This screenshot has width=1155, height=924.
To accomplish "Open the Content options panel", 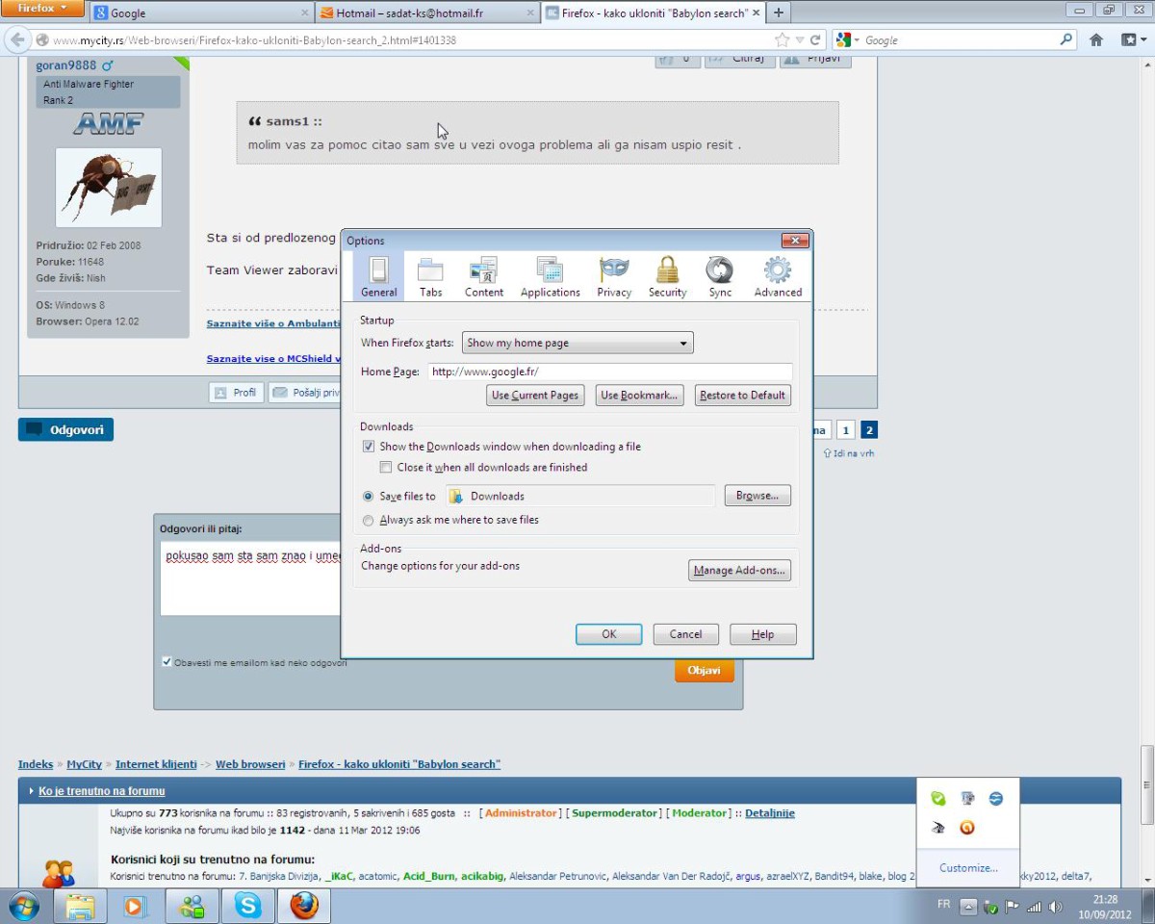I will [x=484, y=277].
